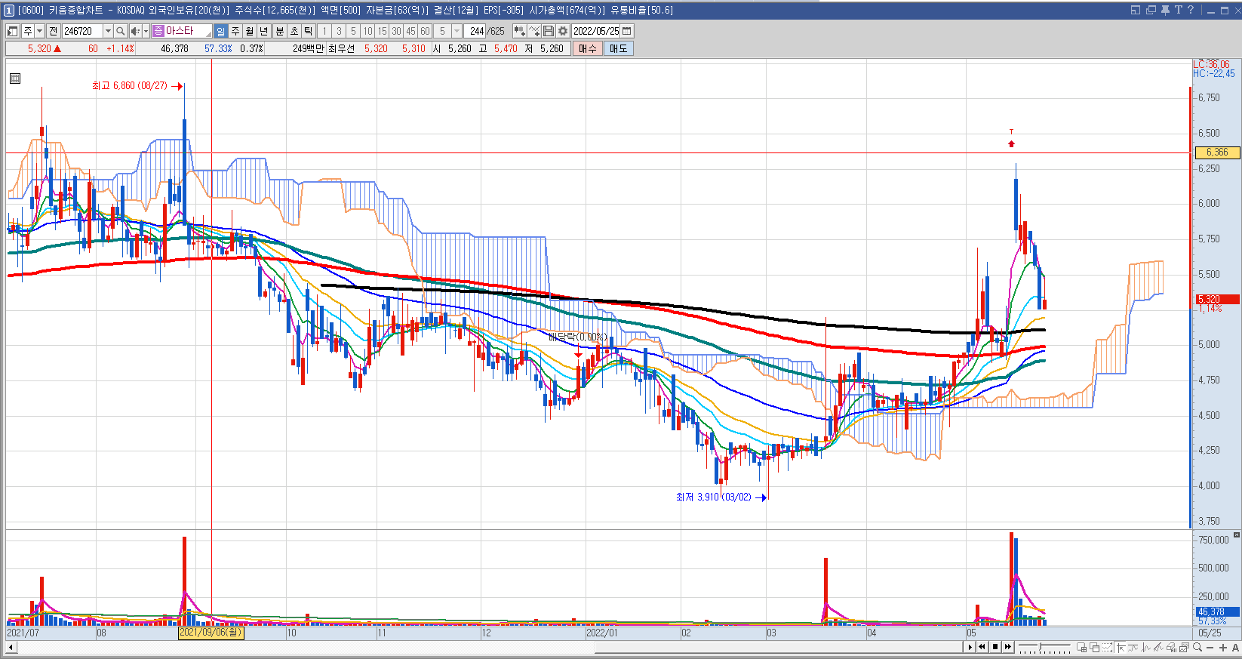Open the stock search magnifier icon

tap(120, 31)
